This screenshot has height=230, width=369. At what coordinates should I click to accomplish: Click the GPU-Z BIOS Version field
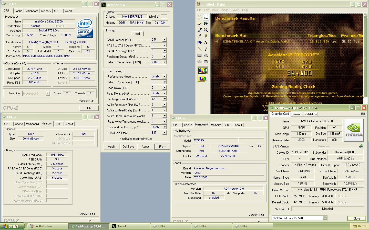[x=324, y=146]
